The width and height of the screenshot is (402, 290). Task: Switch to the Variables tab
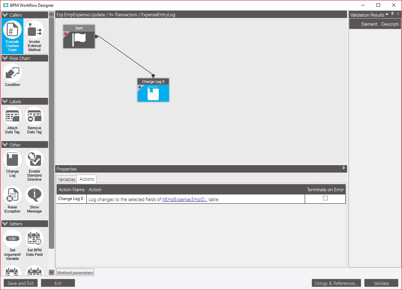pyautogui.click(x=66, y=179)
